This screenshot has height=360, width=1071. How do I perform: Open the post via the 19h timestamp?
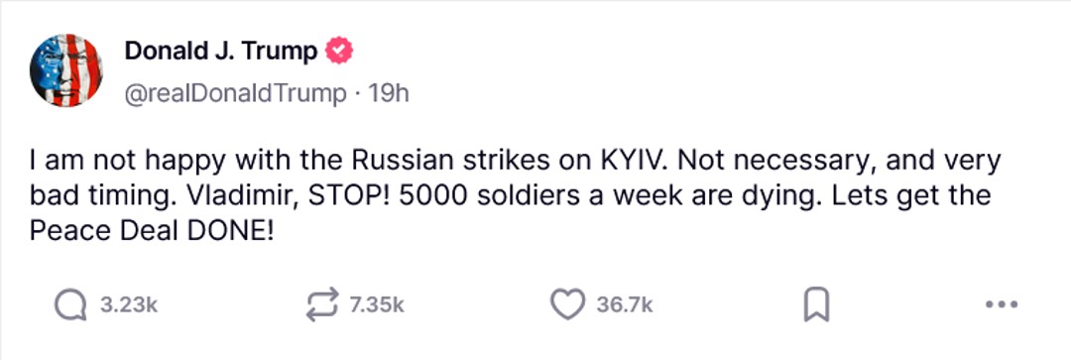pyautogui.click(x=389, y=93)
